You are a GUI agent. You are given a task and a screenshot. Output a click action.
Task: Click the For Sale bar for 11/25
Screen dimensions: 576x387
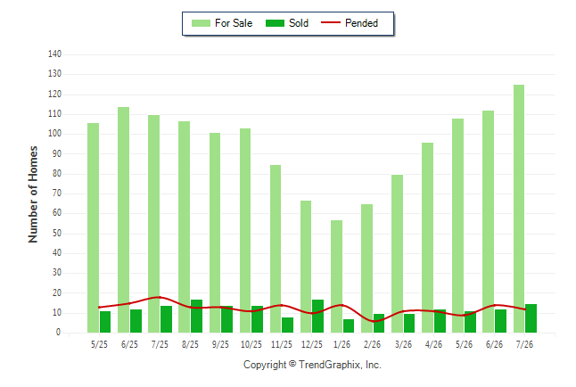tap(276, 249)
